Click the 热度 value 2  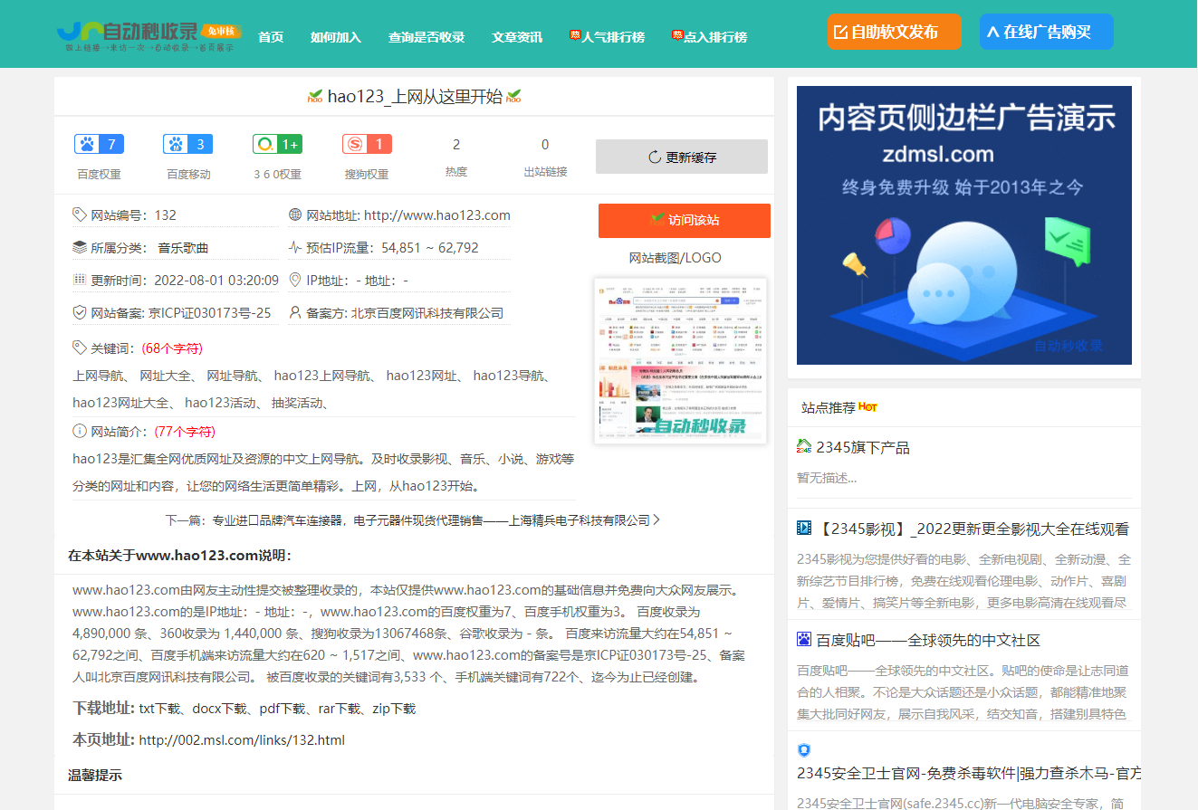pos(456,144)
